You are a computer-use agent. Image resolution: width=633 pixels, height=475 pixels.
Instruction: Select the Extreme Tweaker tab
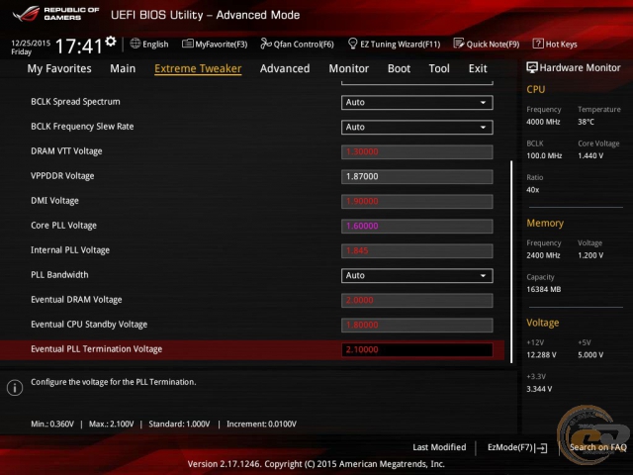198,68
